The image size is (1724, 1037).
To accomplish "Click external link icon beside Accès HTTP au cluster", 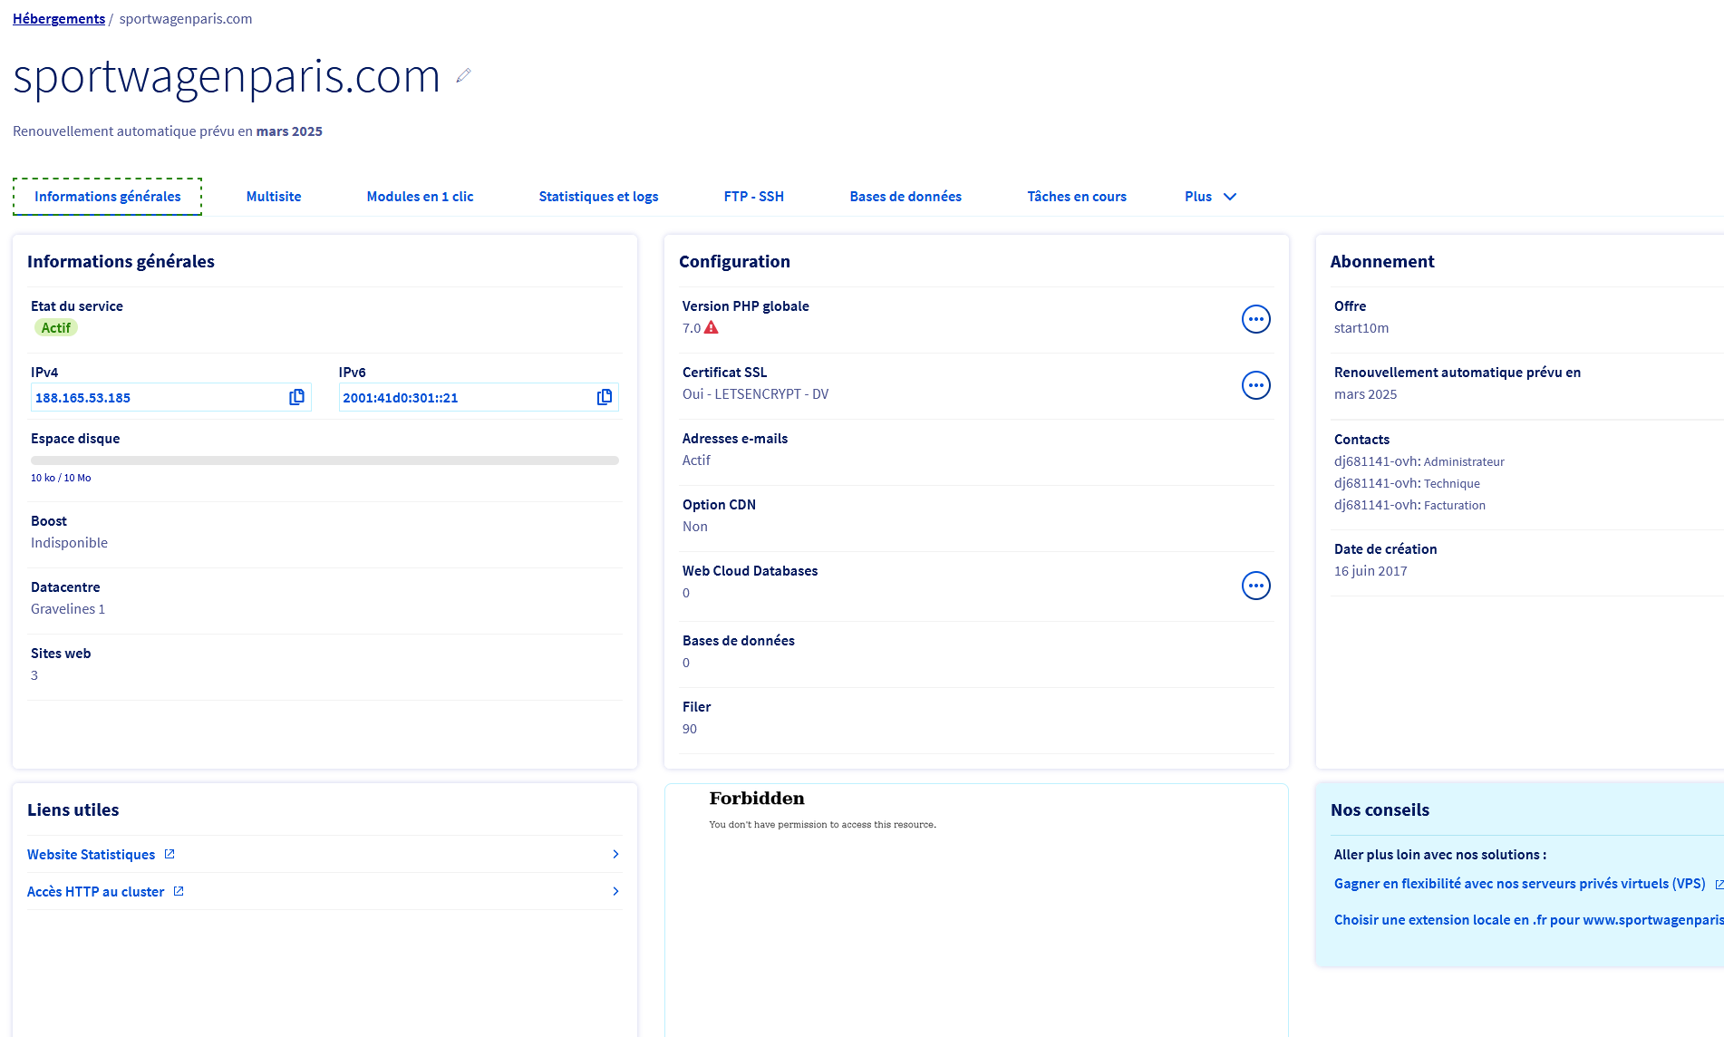I will (x=179, y=891).
